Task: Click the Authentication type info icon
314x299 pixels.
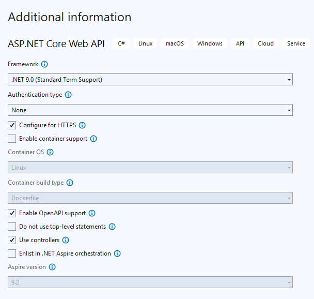Action: [x=68, y=95]
